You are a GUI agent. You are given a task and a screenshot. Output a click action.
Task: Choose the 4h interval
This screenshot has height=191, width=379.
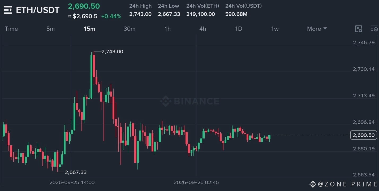[203, 29]
